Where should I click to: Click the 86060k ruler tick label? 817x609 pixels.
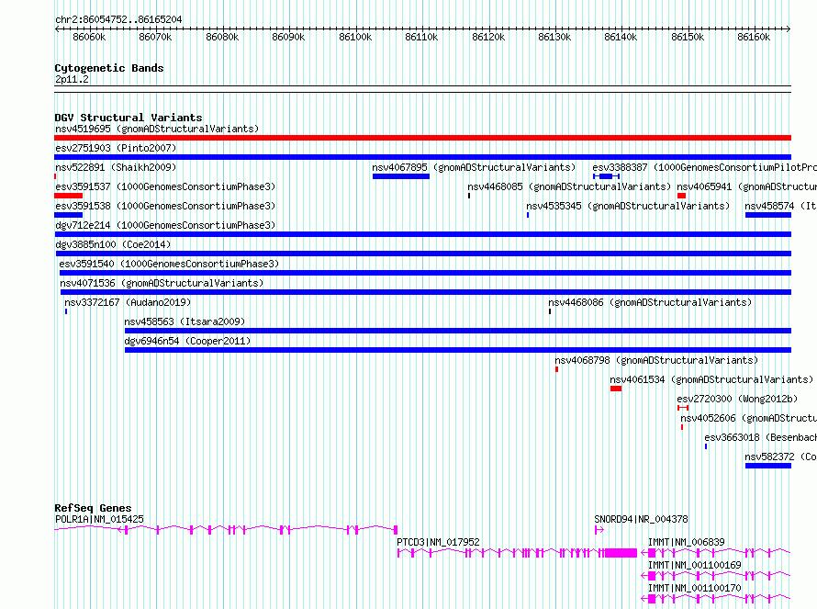[89, 37]
